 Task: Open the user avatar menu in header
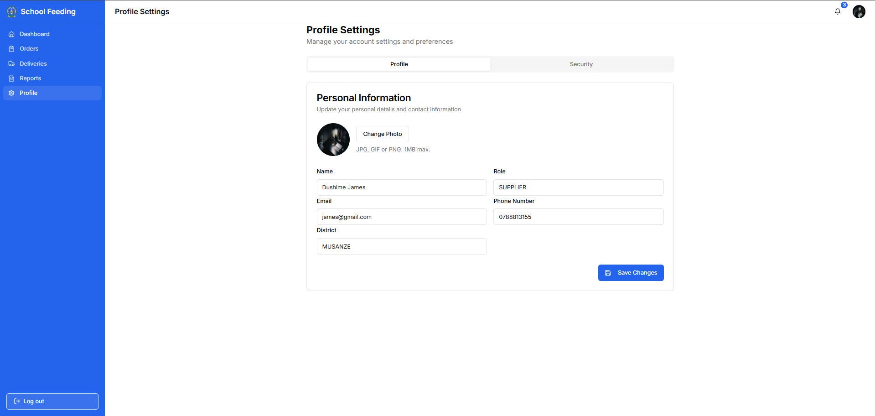[x=859, y=11]
